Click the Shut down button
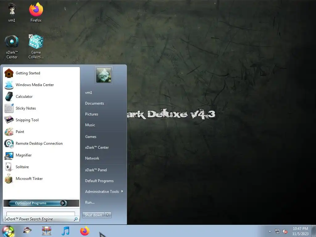 point(94,215)
